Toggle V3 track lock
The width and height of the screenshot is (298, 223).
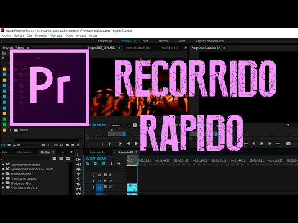pos(93,175)
